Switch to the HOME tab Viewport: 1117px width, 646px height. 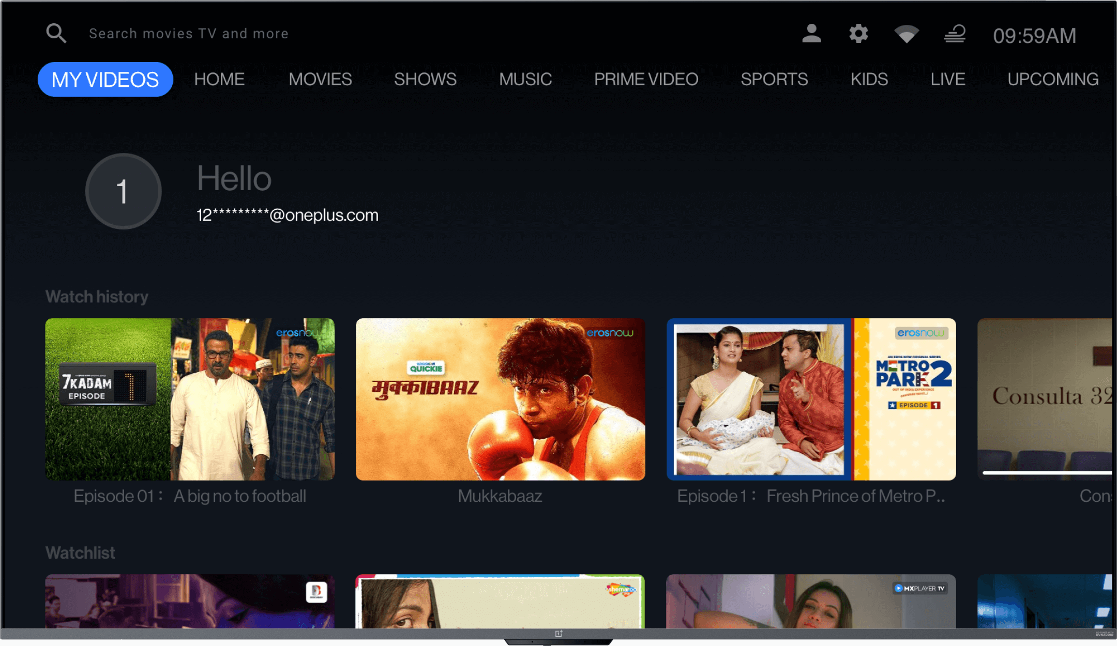pos(219,80)
